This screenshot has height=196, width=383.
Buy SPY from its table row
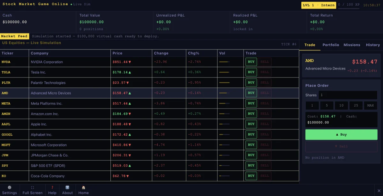(x=251, y=165)
